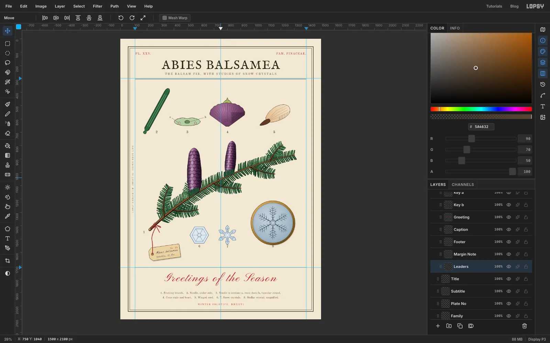Hide the Leaders layer

tap(509, 267)
